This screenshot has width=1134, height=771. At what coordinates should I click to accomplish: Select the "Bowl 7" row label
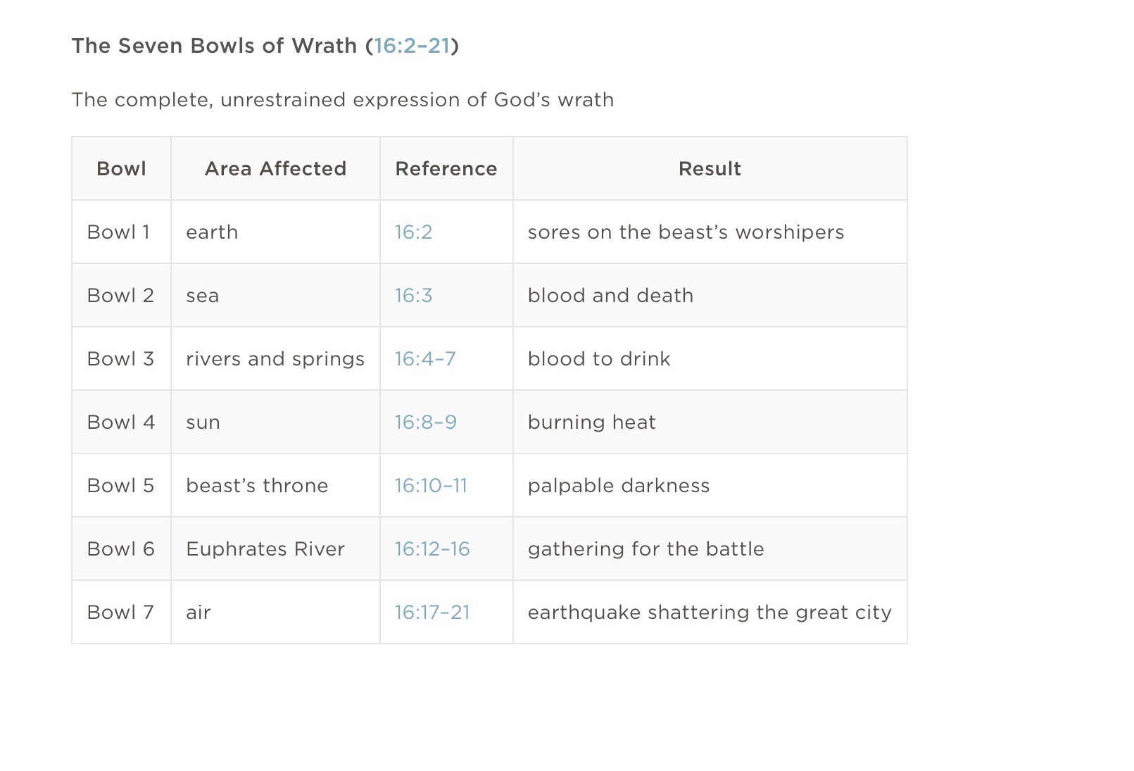pos(120,613)
